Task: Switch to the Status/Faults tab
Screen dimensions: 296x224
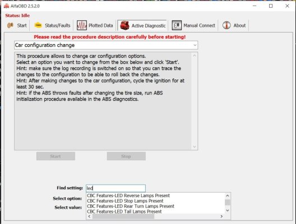Action: [52, 25]
